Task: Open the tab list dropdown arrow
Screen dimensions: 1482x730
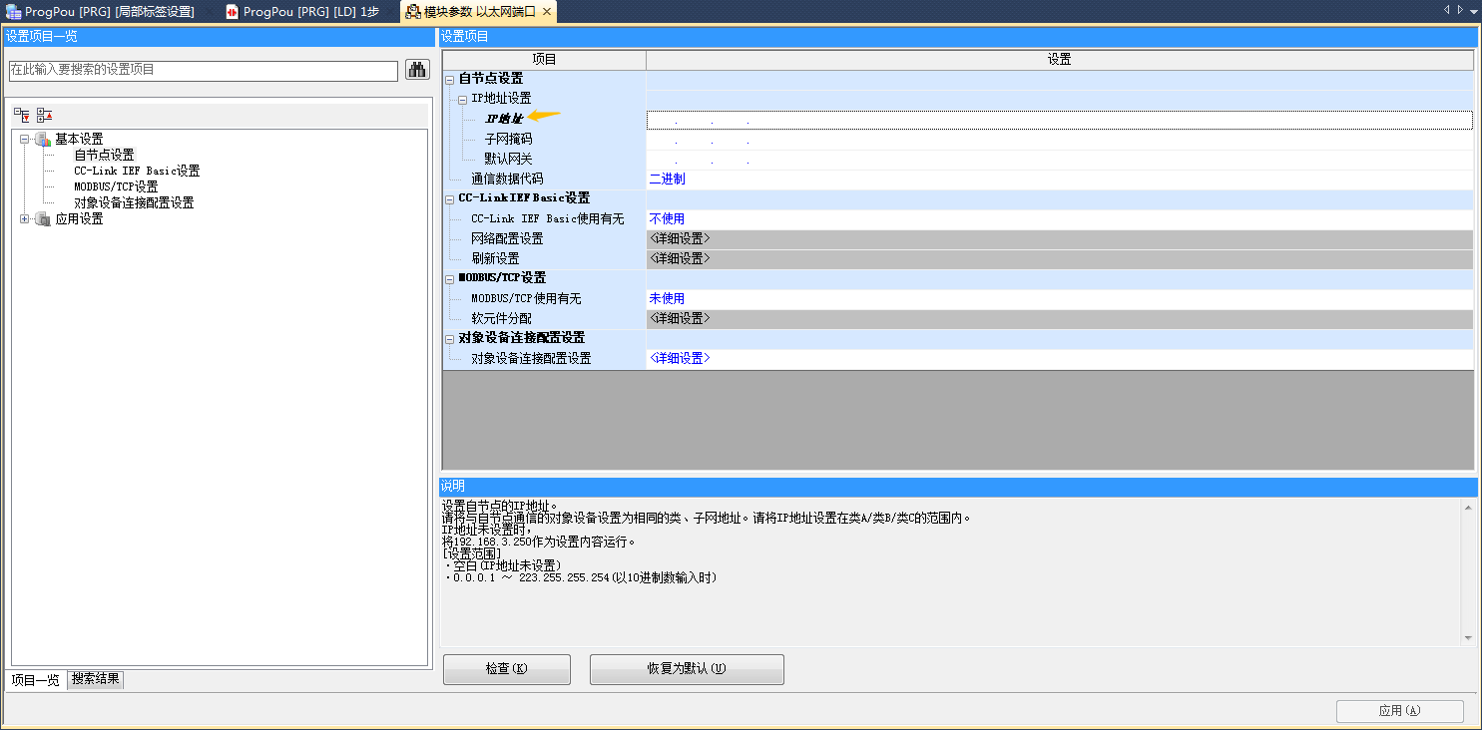Action: (x=1473, y=10)
